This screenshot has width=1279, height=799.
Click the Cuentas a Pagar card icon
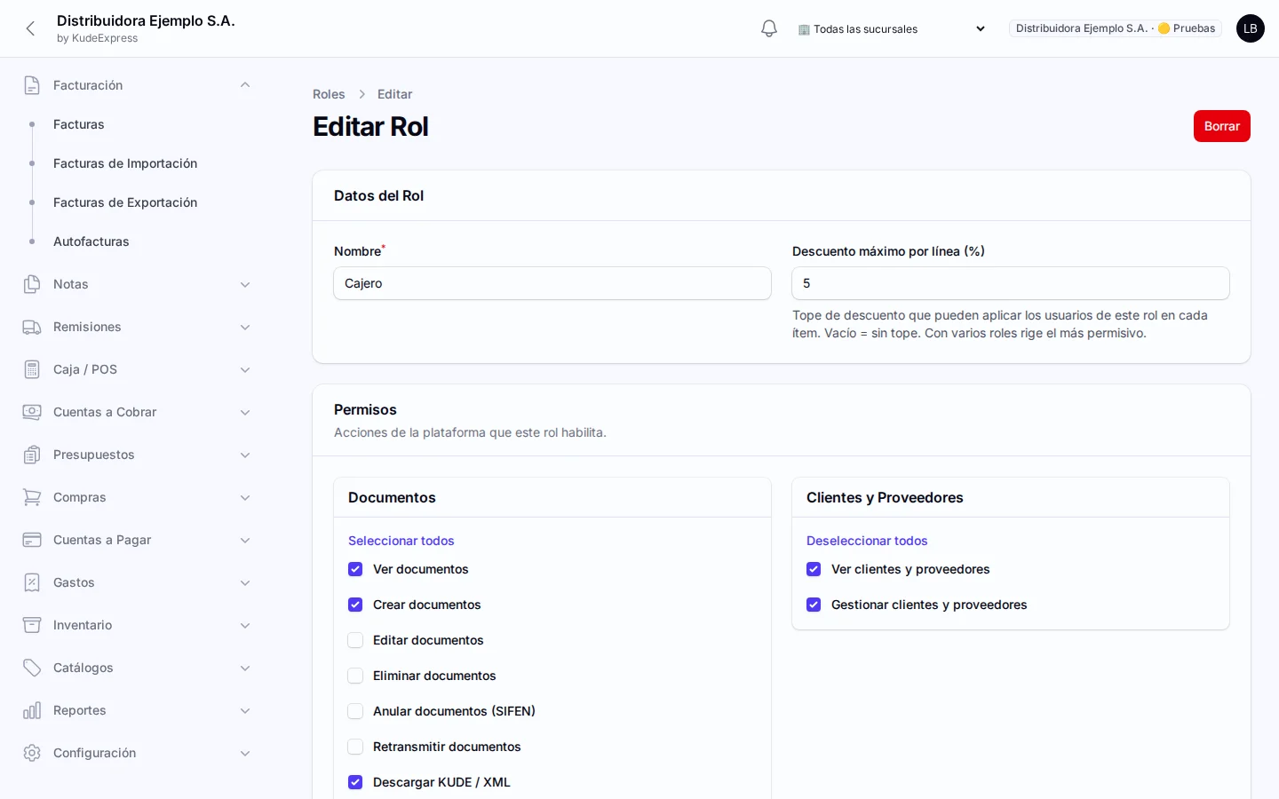pos(32,540)
